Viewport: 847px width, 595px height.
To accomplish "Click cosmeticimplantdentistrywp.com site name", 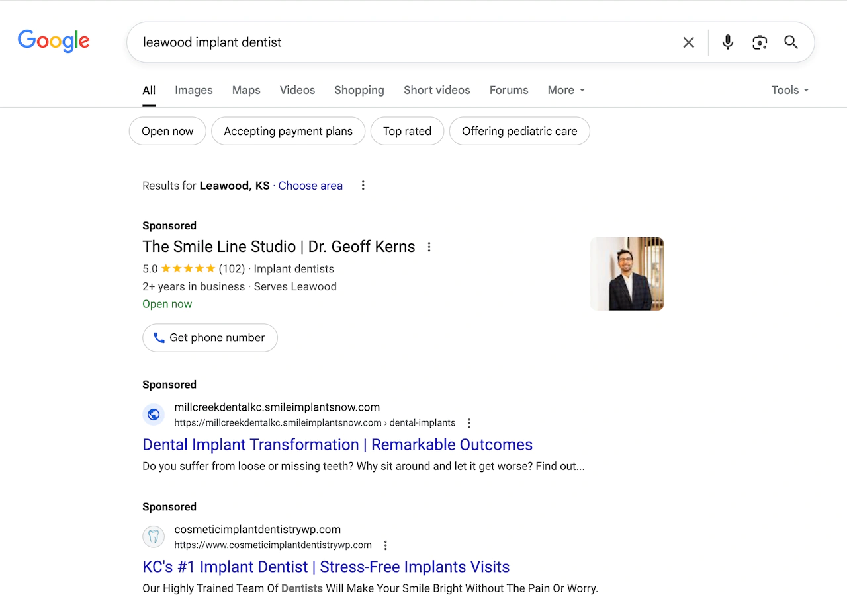I will 258,530.
